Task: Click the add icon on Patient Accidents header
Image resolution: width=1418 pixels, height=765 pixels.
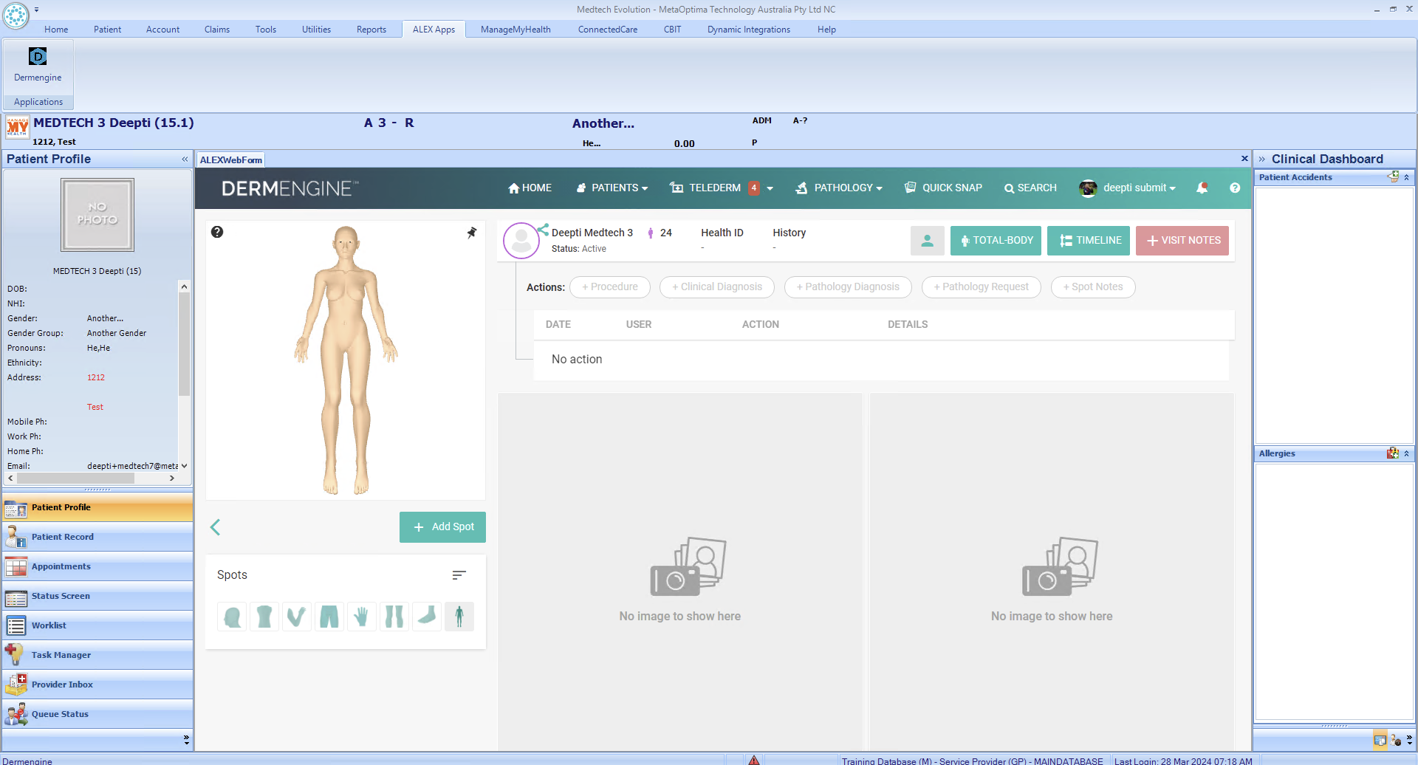Action: (x=1394, y=176)
